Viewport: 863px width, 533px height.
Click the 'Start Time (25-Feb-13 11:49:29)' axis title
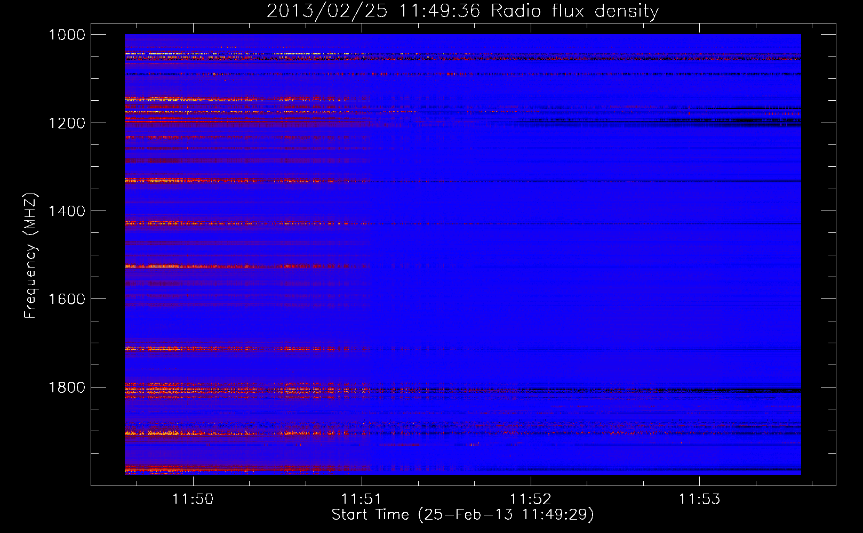tap(462, 515)
